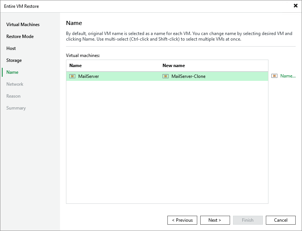Click the highlighted Name step
Viewport: 302px width, 231px height.
tap(12, 72)
